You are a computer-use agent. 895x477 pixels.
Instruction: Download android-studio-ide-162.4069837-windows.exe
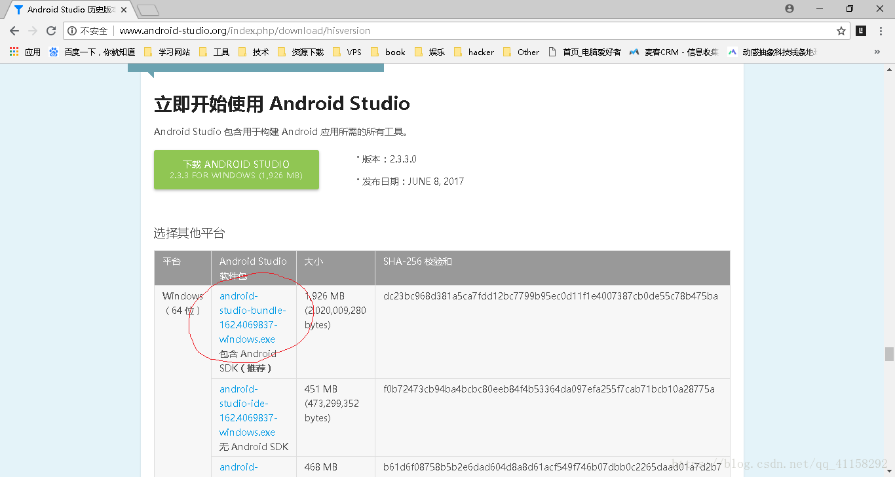248,411
